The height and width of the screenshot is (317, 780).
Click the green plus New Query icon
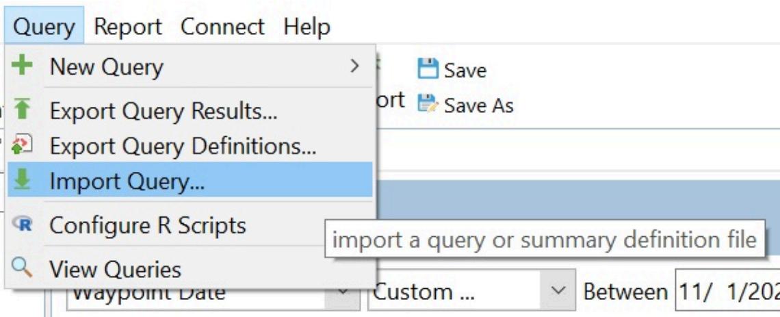tap(23, 67)
